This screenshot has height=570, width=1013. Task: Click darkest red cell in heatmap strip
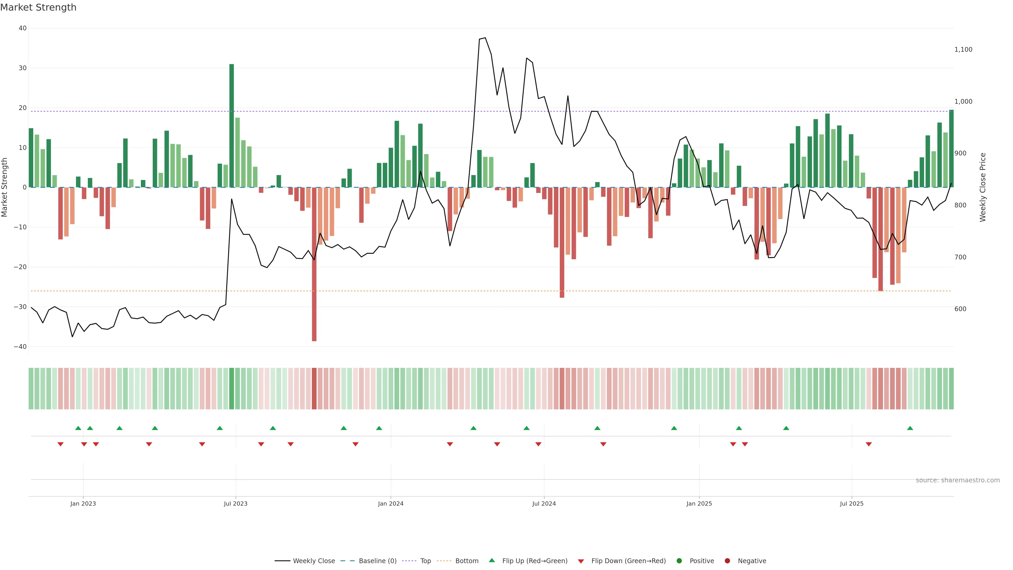pos(314,389)
